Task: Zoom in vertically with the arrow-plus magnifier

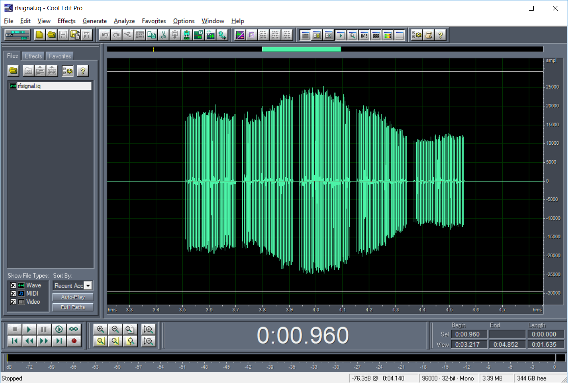Action: (x=148, y=329)
